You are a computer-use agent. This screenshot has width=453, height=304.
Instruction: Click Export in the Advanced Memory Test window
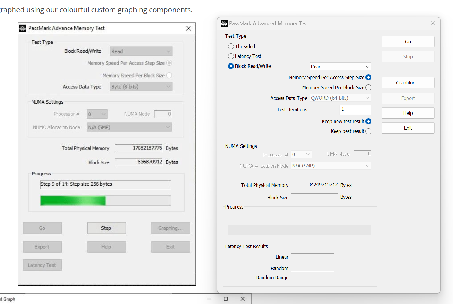408,98
